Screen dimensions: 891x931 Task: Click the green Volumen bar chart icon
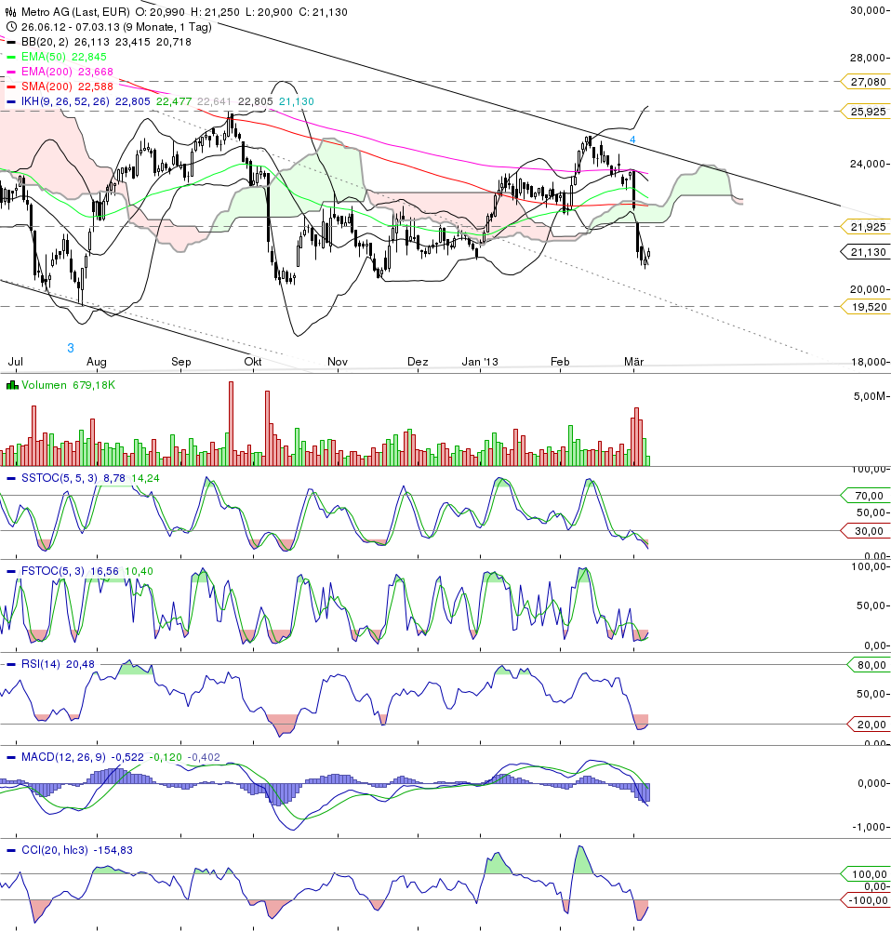click(12, 385)
